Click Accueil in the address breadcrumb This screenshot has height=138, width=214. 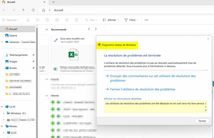[x=59, y=10]
